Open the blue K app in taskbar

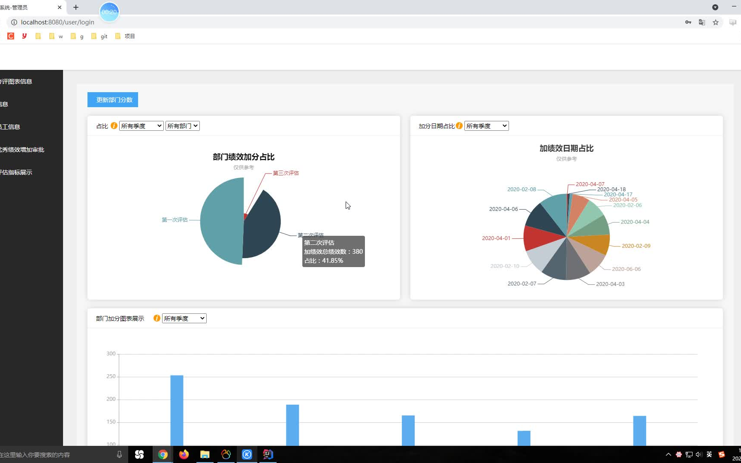(247, 454)
